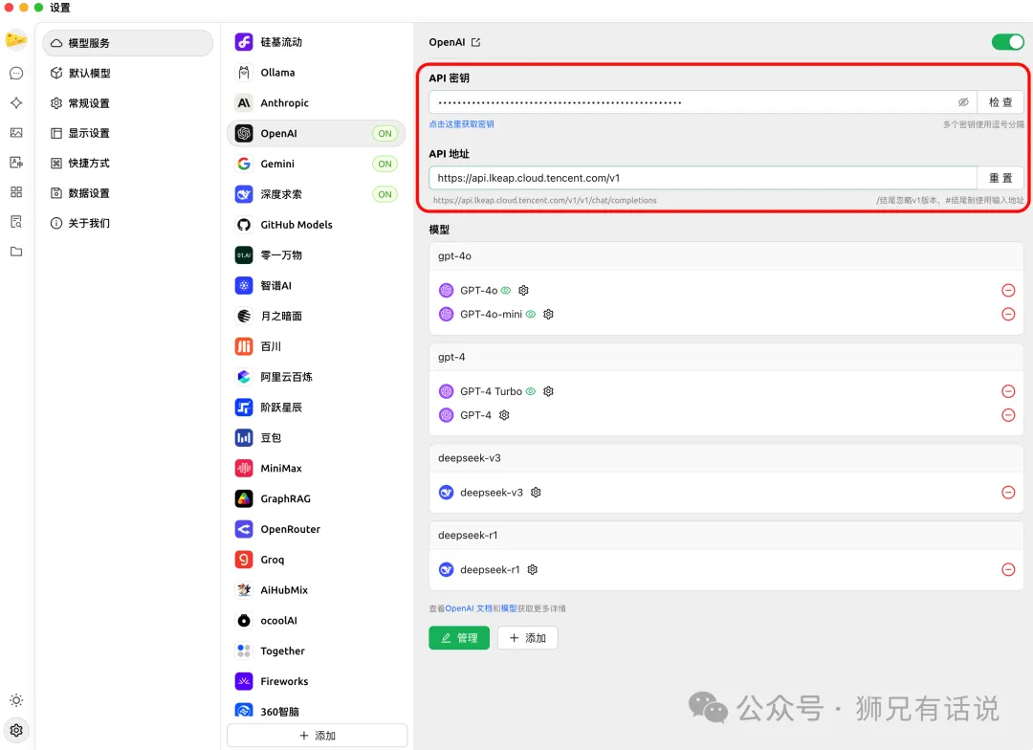Select OpenRouter provider
Screen dimensions: 1033x750
317,529
